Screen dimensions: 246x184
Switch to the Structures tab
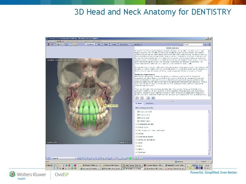(149, 104)
